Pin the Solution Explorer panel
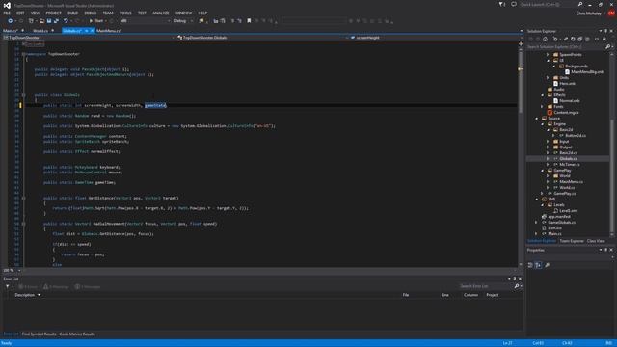 [x=605, y=31]
